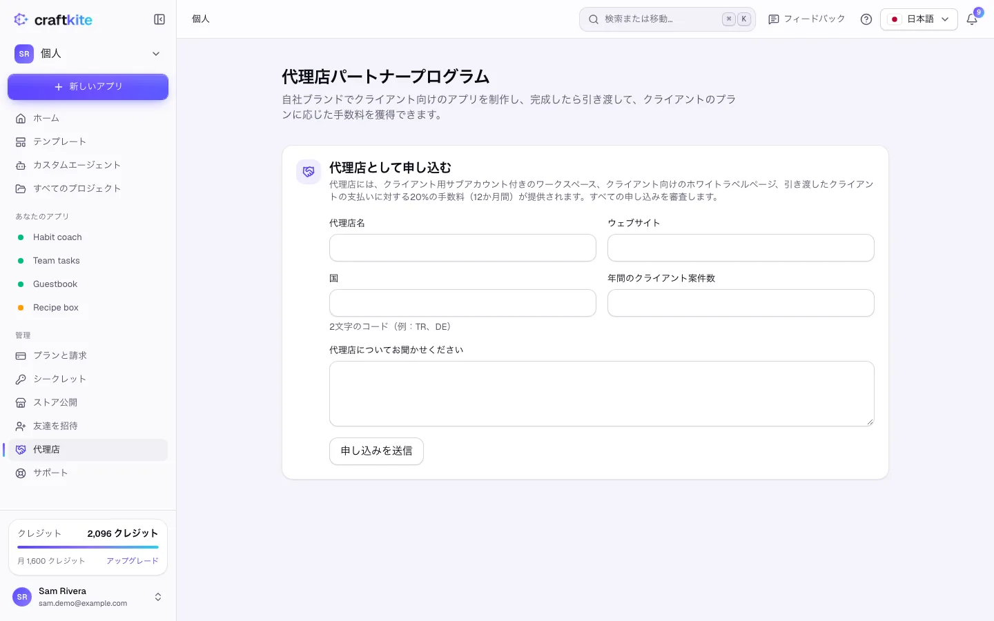994x621 pixels.
Task: Open フィードバック
Action: pos(806,19)
